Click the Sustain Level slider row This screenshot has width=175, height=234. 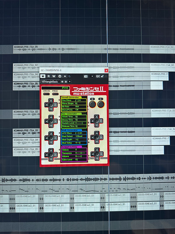point(74,123)
